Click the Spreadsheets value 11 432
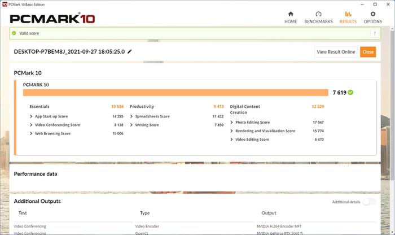 [x=218, y=116]
